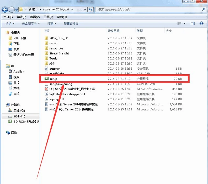
Task: Click the Back navigation arrow button
Action: click(x=5, y=10)
